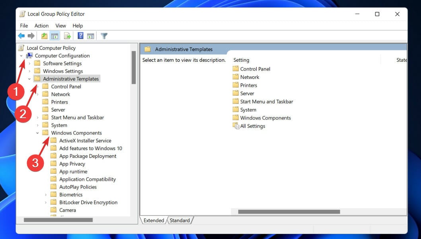421x239 pixels.
Task: Open the View menu
Action: coord(61,25)
